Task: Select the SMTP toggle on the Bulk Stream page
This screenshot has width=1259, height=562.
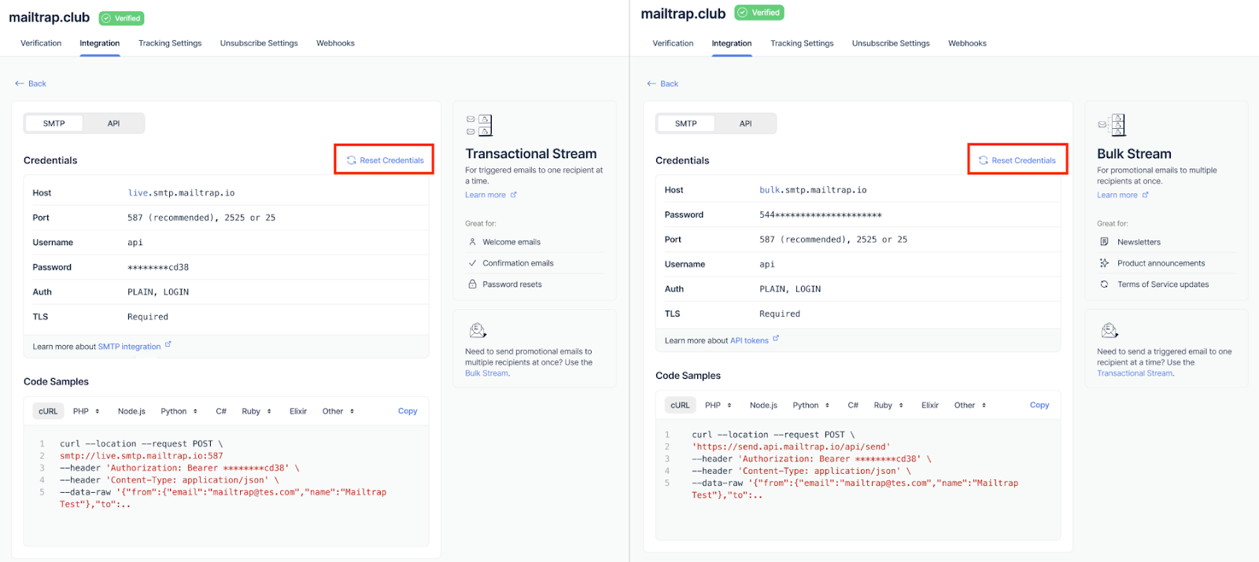Action: pyautogui.click(x=685, y=123)
